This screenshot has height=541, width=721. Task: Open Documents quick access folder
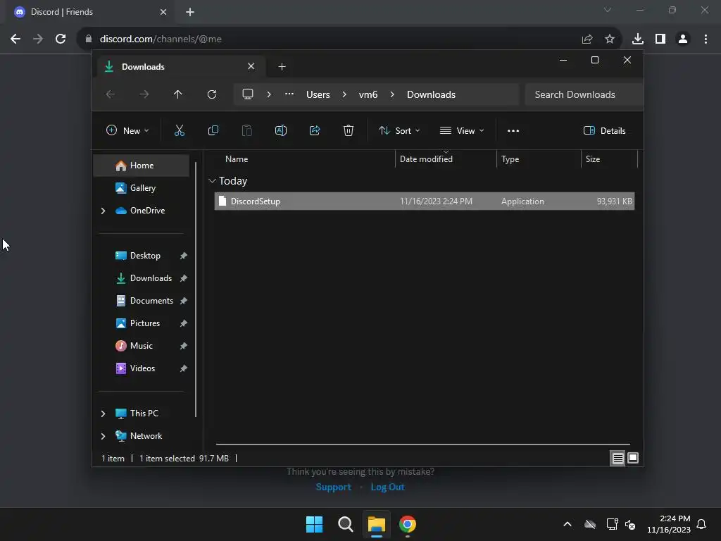[151, 300]
